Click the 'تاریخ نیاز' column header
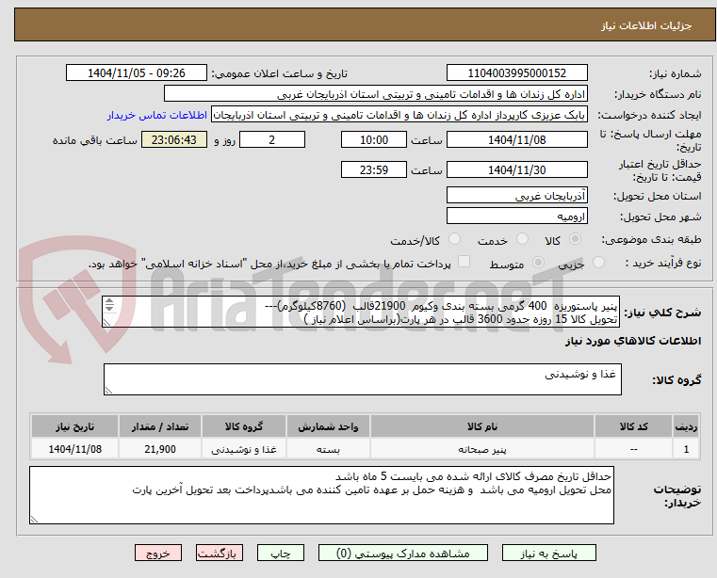 (75, 426)
